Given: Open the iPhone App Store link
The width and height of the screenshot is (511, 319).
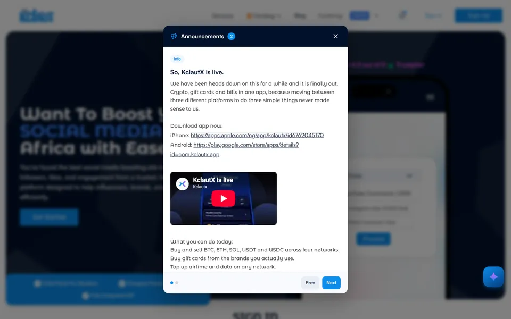Looking at the screenshot, I should [257, 135].
